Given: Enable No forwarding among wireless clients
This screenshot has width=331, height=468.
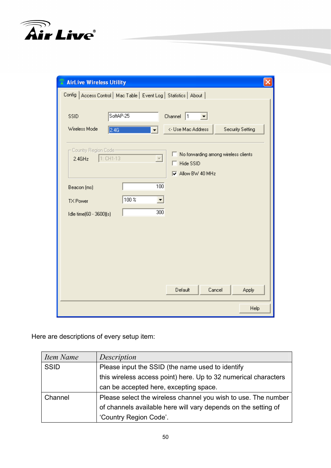Looking at the screenshot, I should point(175,154).
